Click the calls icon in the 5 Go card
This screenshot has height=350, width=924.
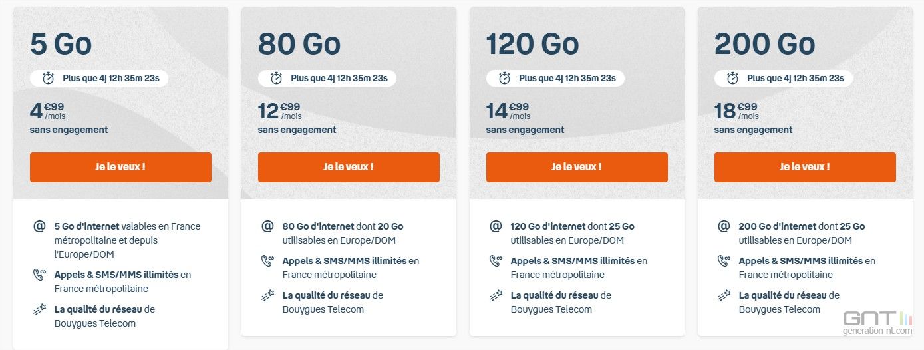pos(39,275)
